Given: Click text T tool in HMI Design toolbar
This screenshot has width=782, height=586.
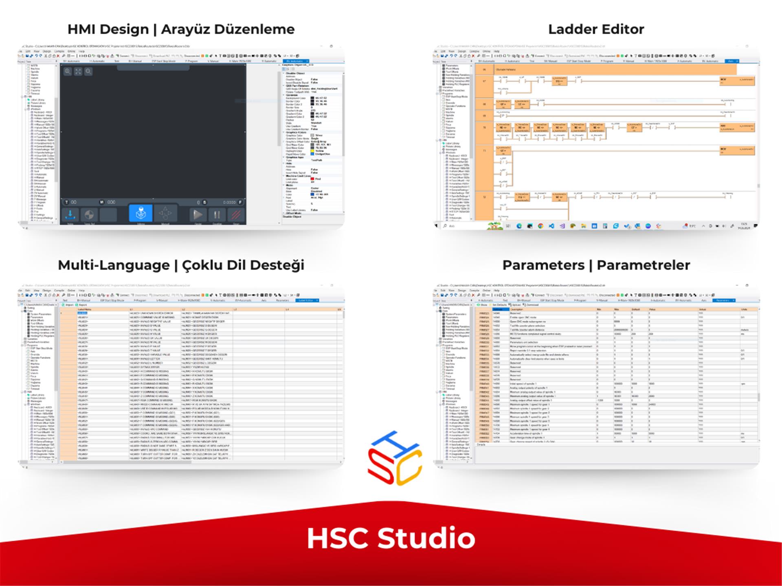Looking at the screenshot, I should [x=220, y=56].
